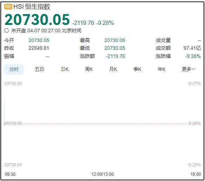Open the 日K daily candlestick tab

pyautogui.click(x=65, y=69)
